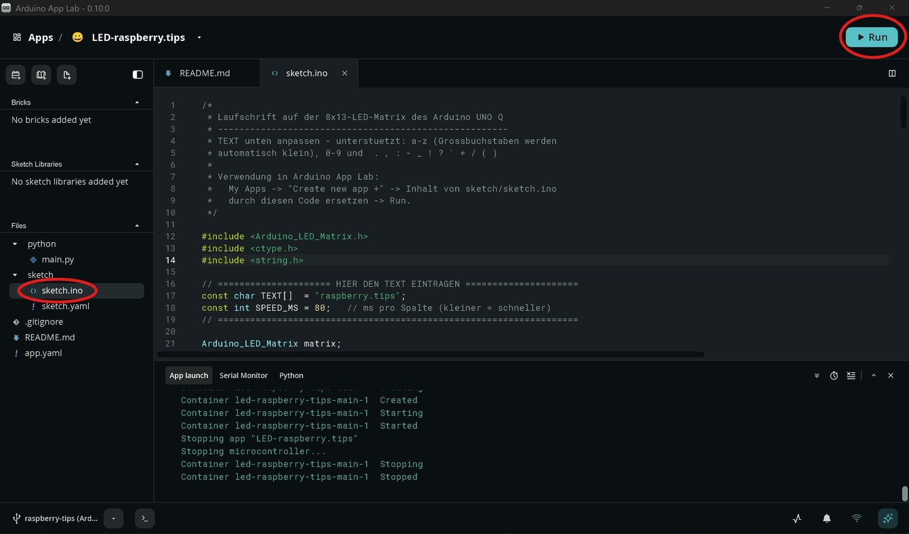This screenshot has height=534, width=909.
Task: Switch to the Python console tab
Action: click(x=291, y=376)
